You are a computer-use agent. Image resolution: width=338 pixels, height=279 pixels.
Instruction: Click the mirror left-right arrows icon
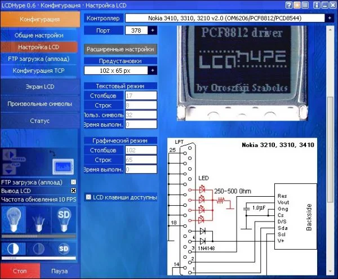[x=9, y=155]
